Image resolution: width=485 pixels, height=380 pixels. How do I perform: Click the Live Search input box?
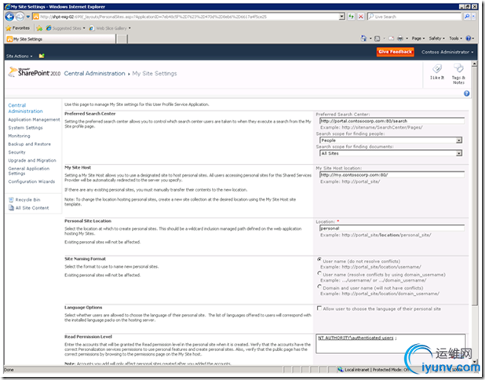coord(414,16)
